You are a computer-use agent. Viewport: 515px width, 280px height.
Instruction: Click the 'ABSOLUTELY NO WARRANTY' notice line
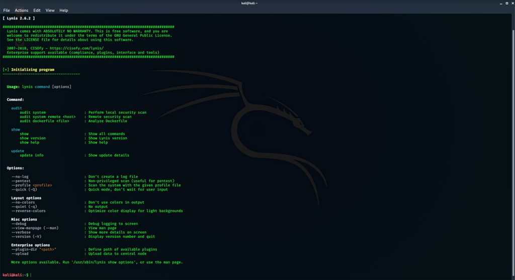88,31
